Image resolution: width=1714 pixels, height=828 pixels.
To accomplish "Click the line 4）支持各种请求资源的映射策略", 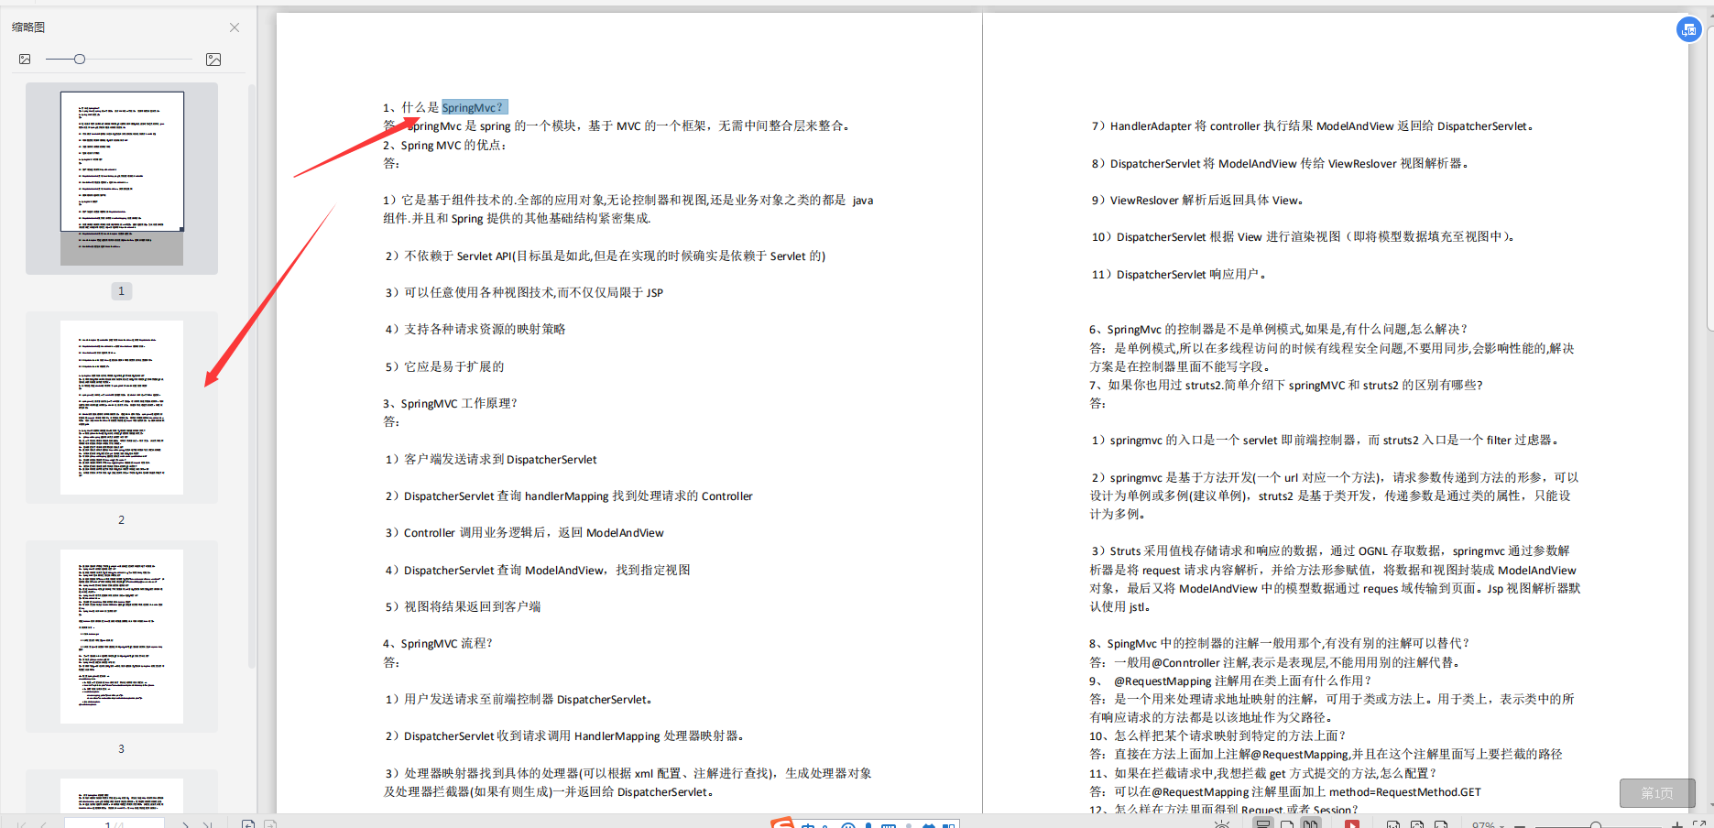I will [475, 329].
